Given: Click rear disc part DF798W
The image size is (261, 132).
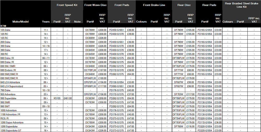Looking at the screenshot, I should coord(179,62).
